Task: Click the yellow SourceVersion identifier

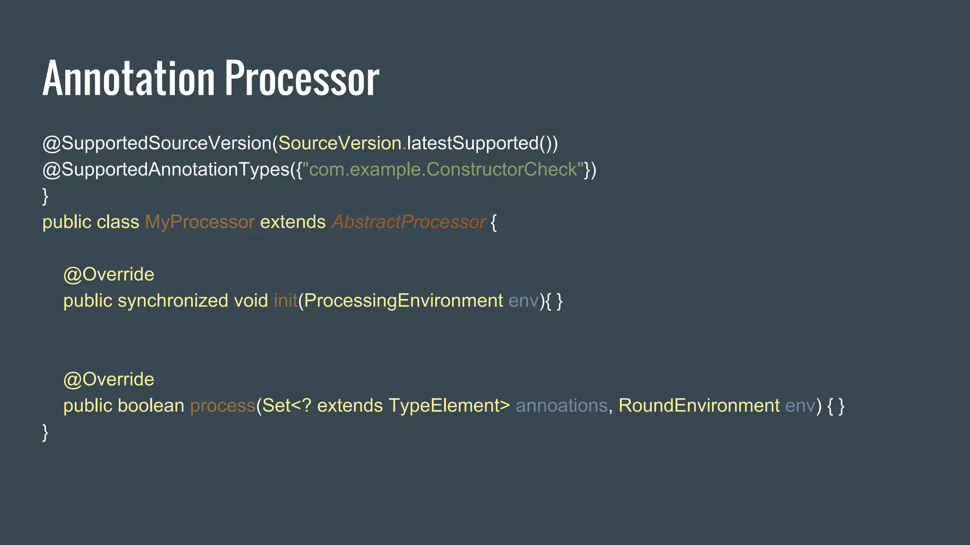Action: click(340, 143)
